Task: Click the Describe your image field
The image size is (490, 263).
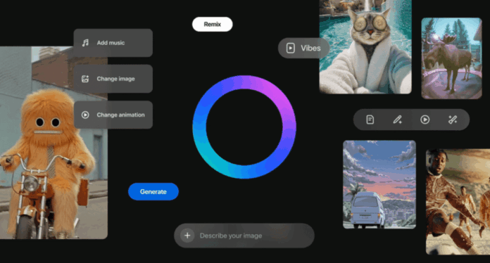Action: click(244, 236)
